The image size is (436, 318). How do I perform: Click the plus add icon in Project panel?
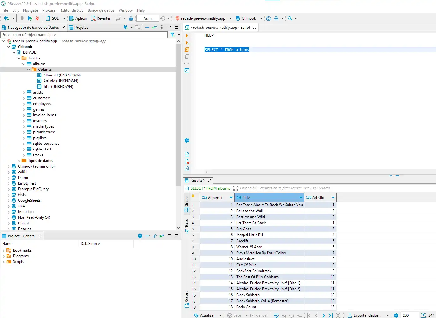coord(155,236)
